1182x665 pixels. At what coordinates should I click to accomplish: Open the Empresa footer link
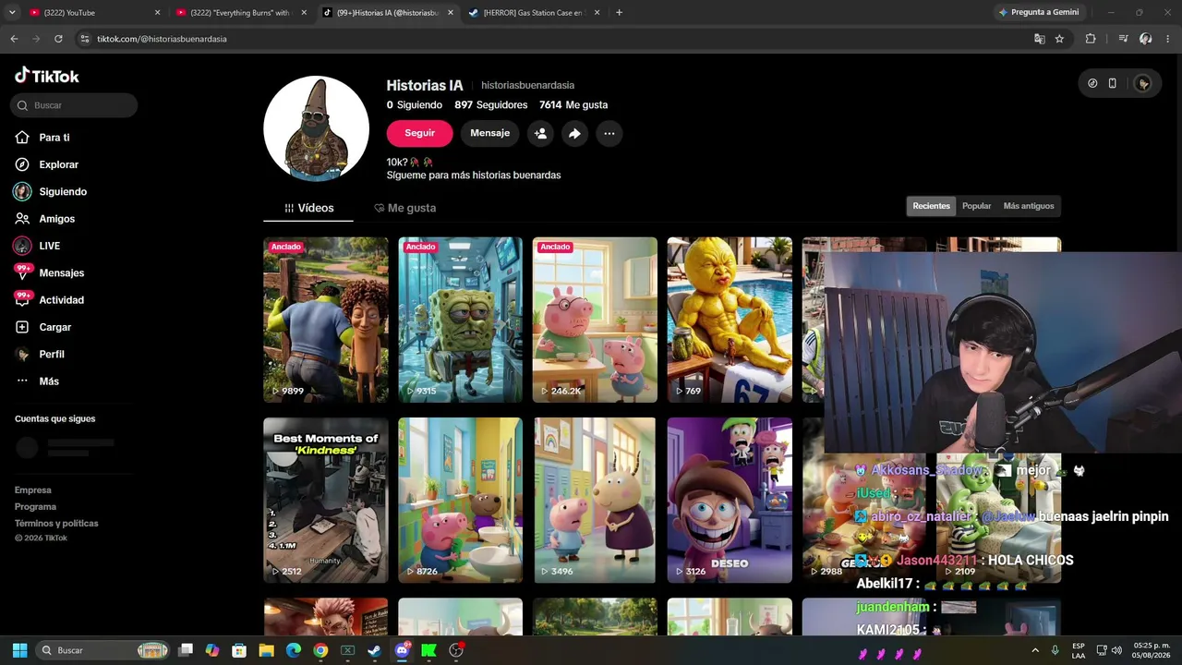[x=33, y=490]
